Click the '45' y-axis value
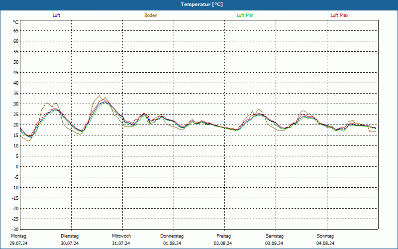The image size is (398, 249). [16, 73]
